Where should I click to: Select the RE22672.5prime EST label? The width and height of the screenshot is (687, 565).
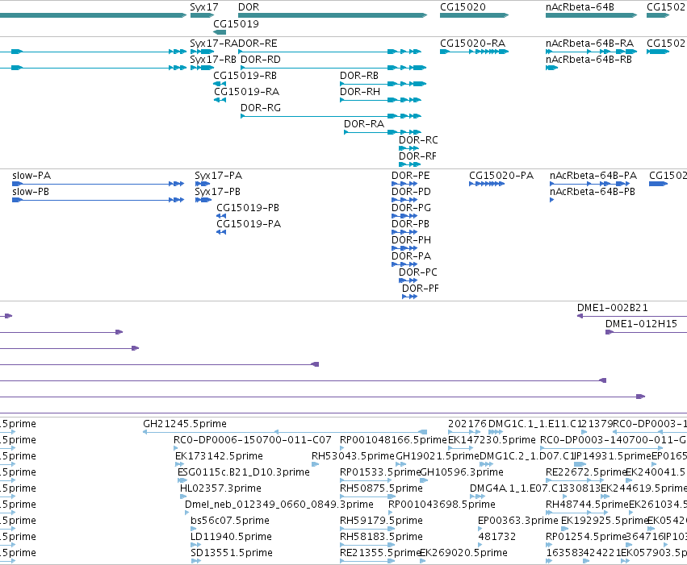(x=586, y=473)
